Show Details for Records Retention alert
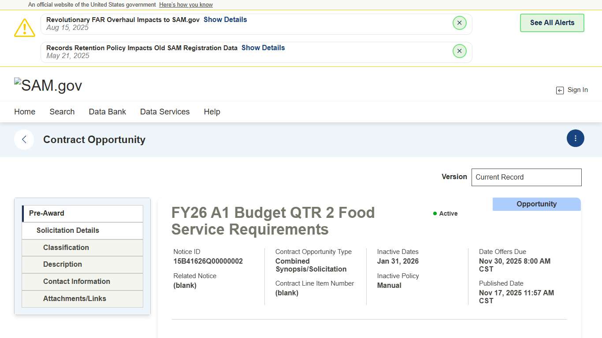Viewport: 602px width, 338px height. tap(263, 48)
